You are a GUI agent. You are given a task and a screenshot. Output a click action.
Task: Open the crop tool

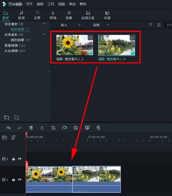coord(53,128)
